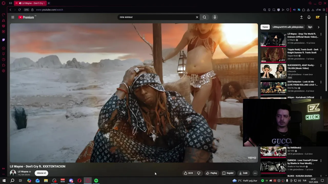This screenshot has width=328, height=184.
Task: Open Opera search tabs magnifier icon
Action: 310,3
